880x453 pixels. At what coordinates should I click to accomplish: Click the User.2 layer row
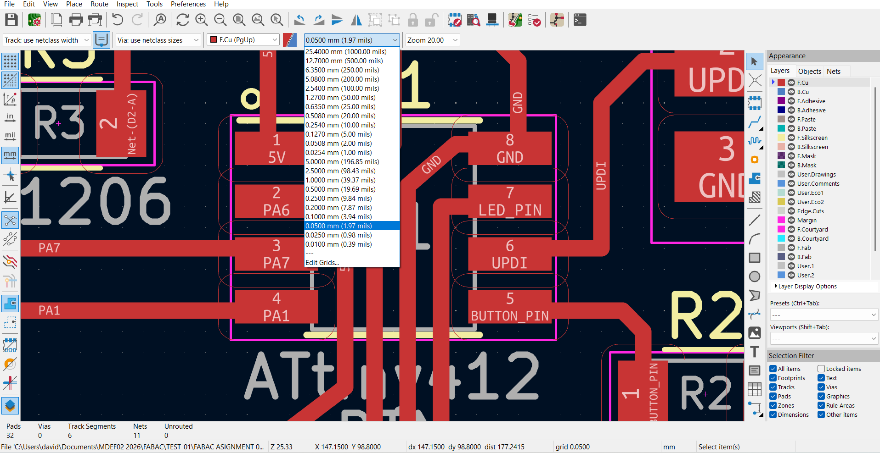pyautogui.click(x=819, y=275)
